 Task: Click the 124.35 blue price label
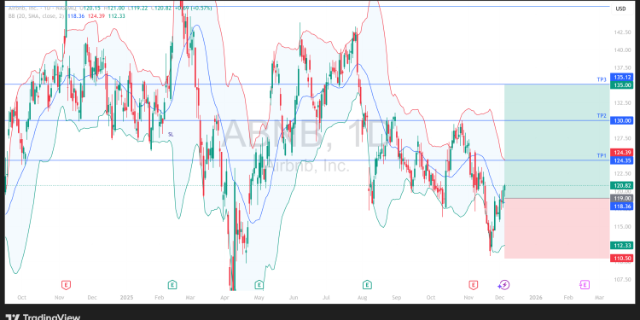[x=621, y=160]
